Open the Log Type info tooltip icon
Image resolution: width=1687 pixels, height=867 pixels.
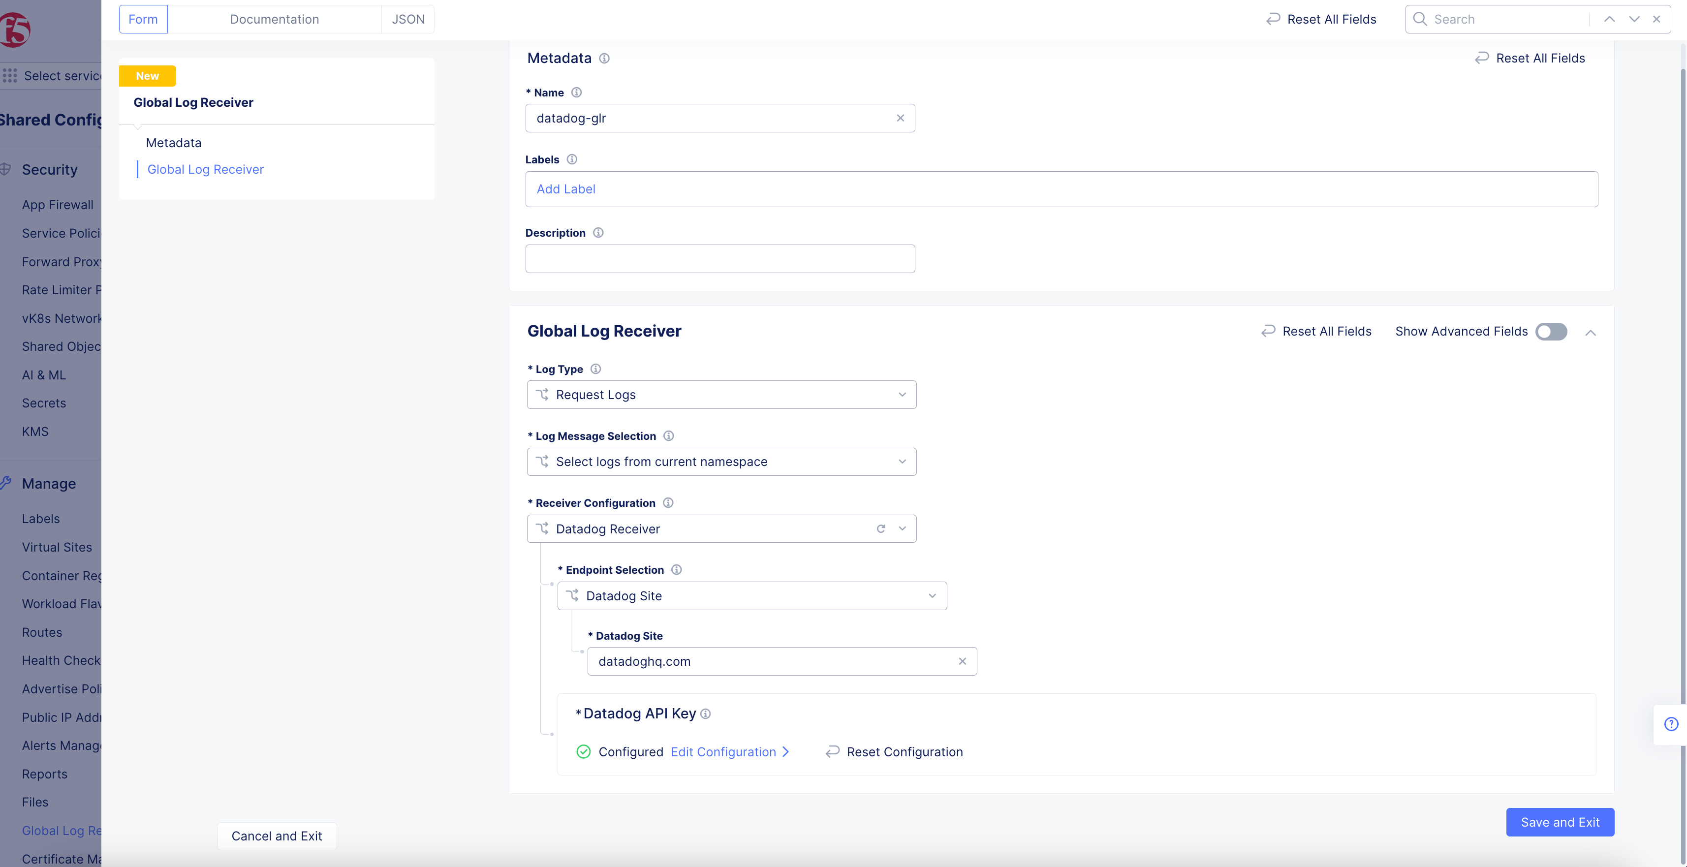(595, 369)
